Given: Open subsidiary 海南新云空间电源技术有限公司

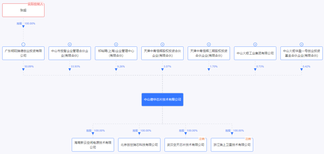Looking at the screenshot, I should pos(93,145).
